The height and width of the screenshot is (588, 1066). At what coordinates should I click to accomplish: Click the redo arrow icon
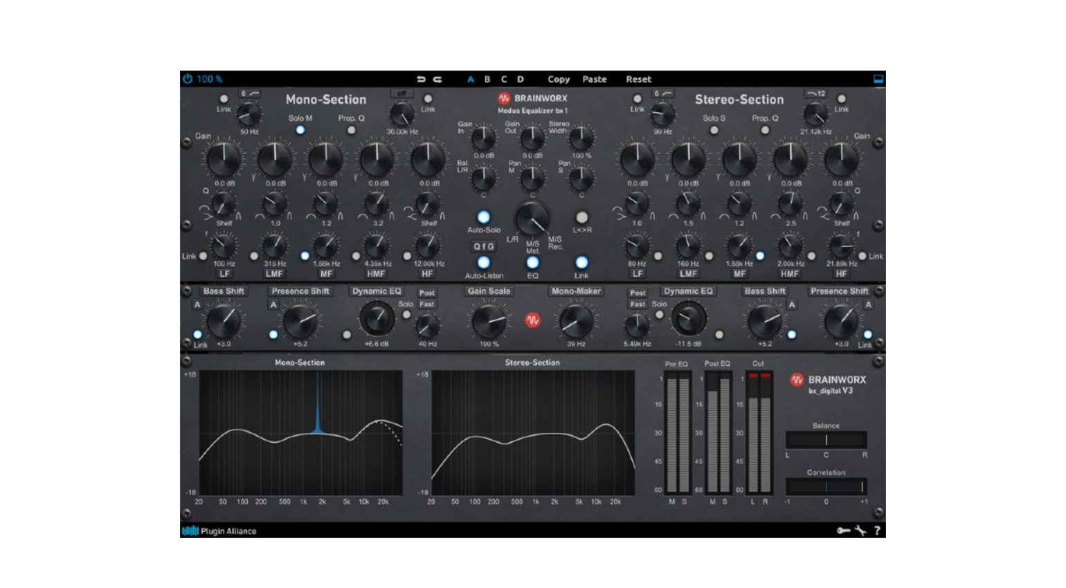(437, 80)
